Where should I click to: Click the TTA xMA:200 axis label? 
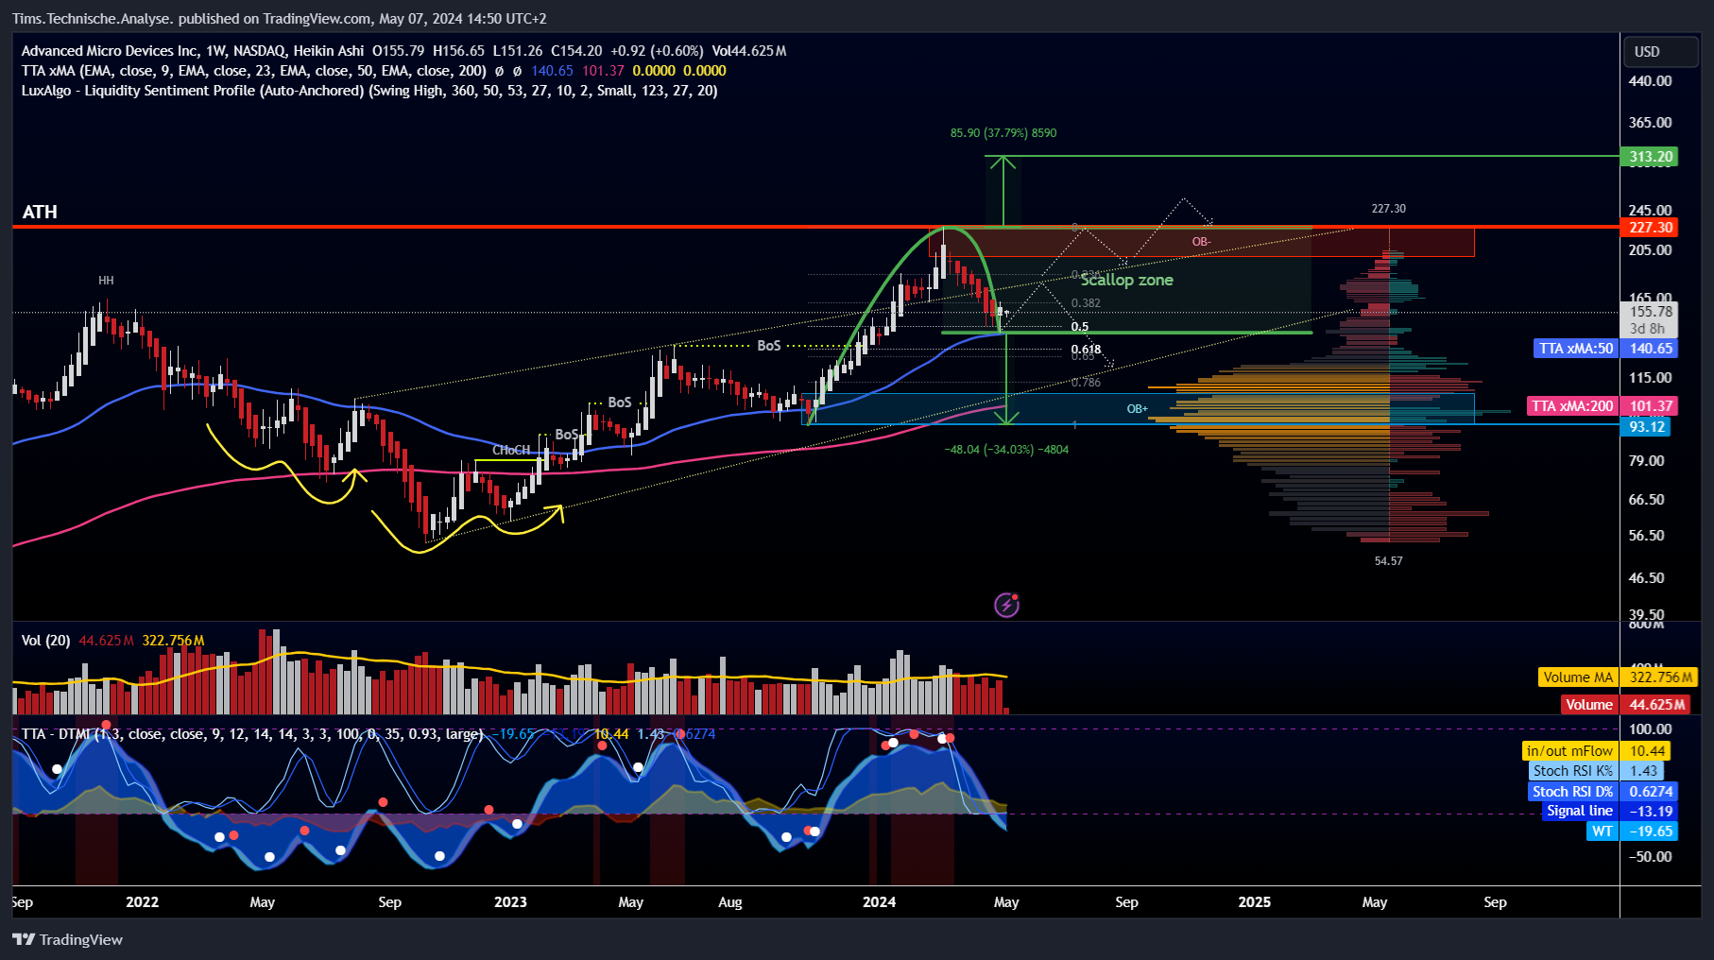coord(1572,406)
